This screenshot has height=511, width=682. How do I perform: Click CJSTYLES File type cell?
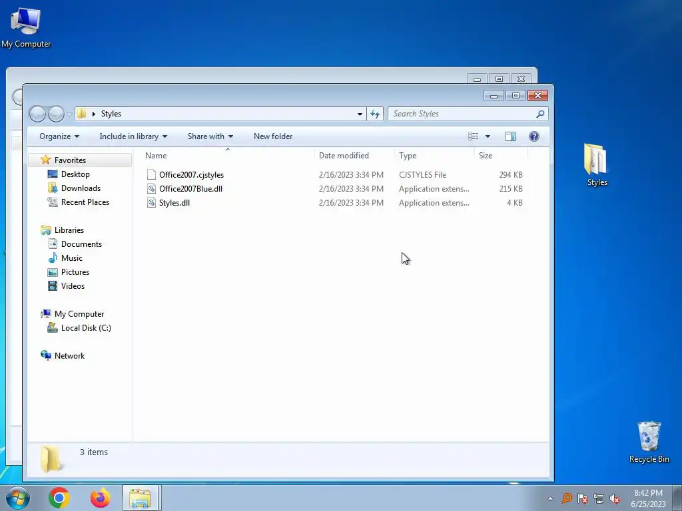pos(422,175)
